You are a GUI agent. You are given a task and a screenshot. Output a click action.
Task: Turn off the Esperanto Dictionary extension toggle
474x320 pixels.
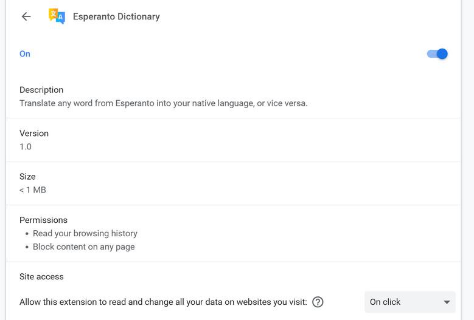437,54
